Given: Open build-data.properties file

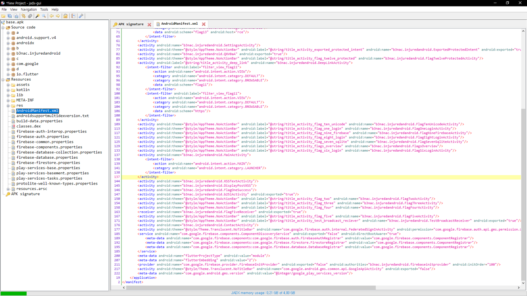Looking at the screenshot, I should pyautogui.click(x=40, y=121).
